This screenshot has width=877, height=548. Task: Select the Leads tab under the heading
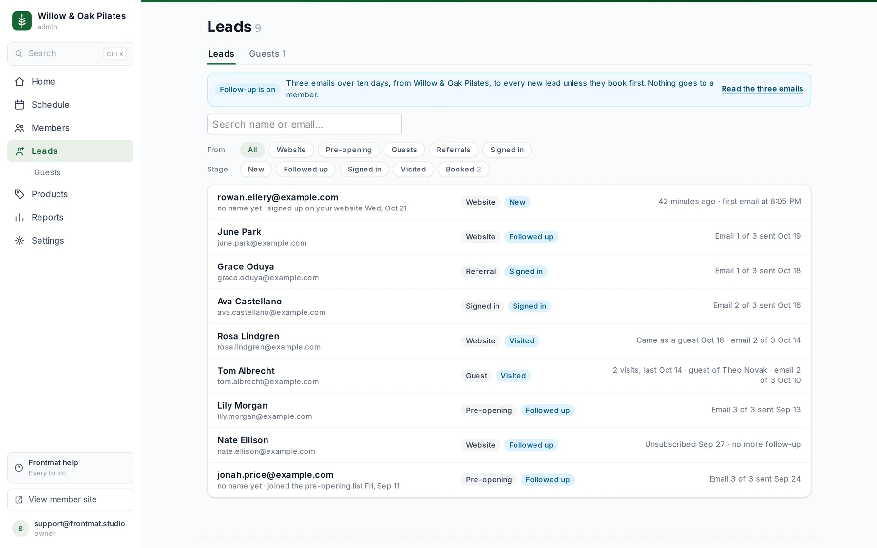tap(221, 54)
